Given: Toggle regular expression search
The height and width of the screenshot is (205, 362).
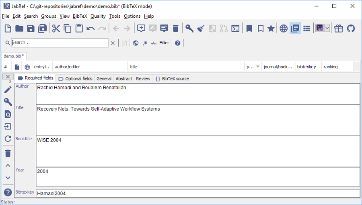Looking at the screenshot, I should click(x=145, y=43).
